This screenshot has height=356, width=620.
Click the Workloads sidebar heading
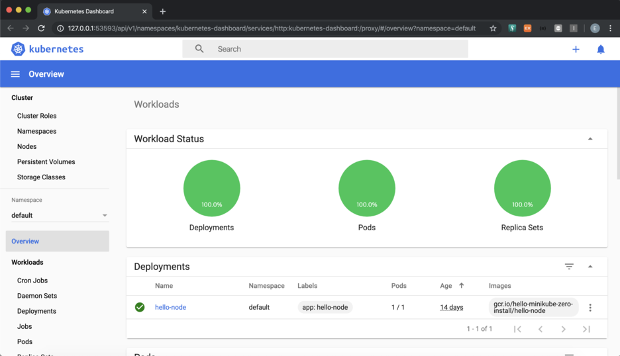tap(27, 262)
